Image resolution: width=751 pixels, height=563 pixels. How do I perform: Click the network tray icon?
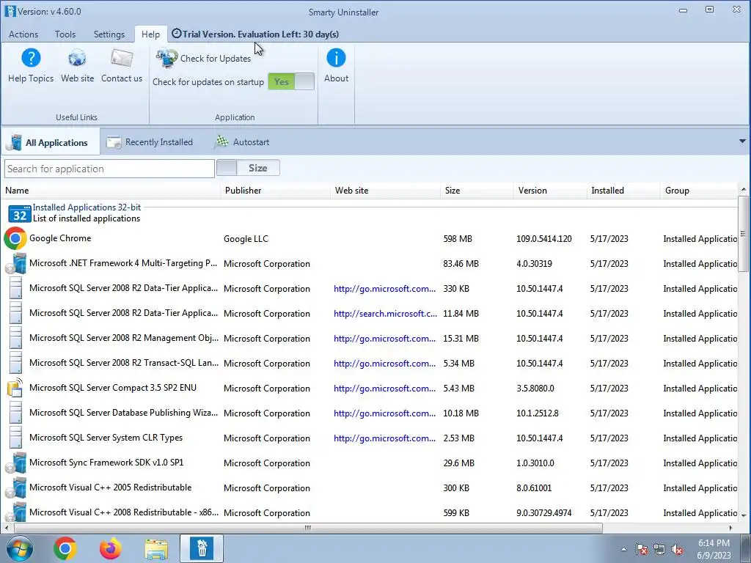659,550
